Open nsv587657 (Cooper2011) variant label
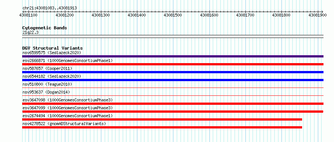Screen dimensions: 334x142 [47, 68]
